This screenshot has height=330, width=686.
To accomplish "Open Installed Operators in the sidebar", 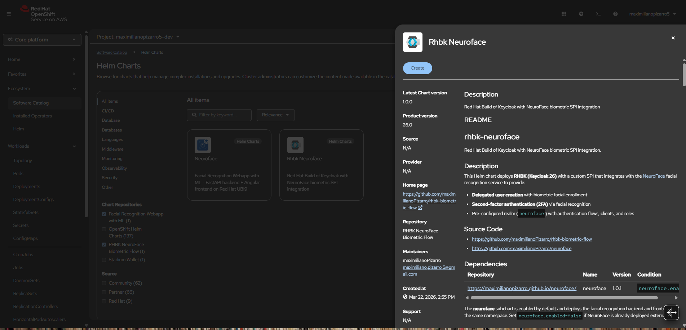I will 32,116.
